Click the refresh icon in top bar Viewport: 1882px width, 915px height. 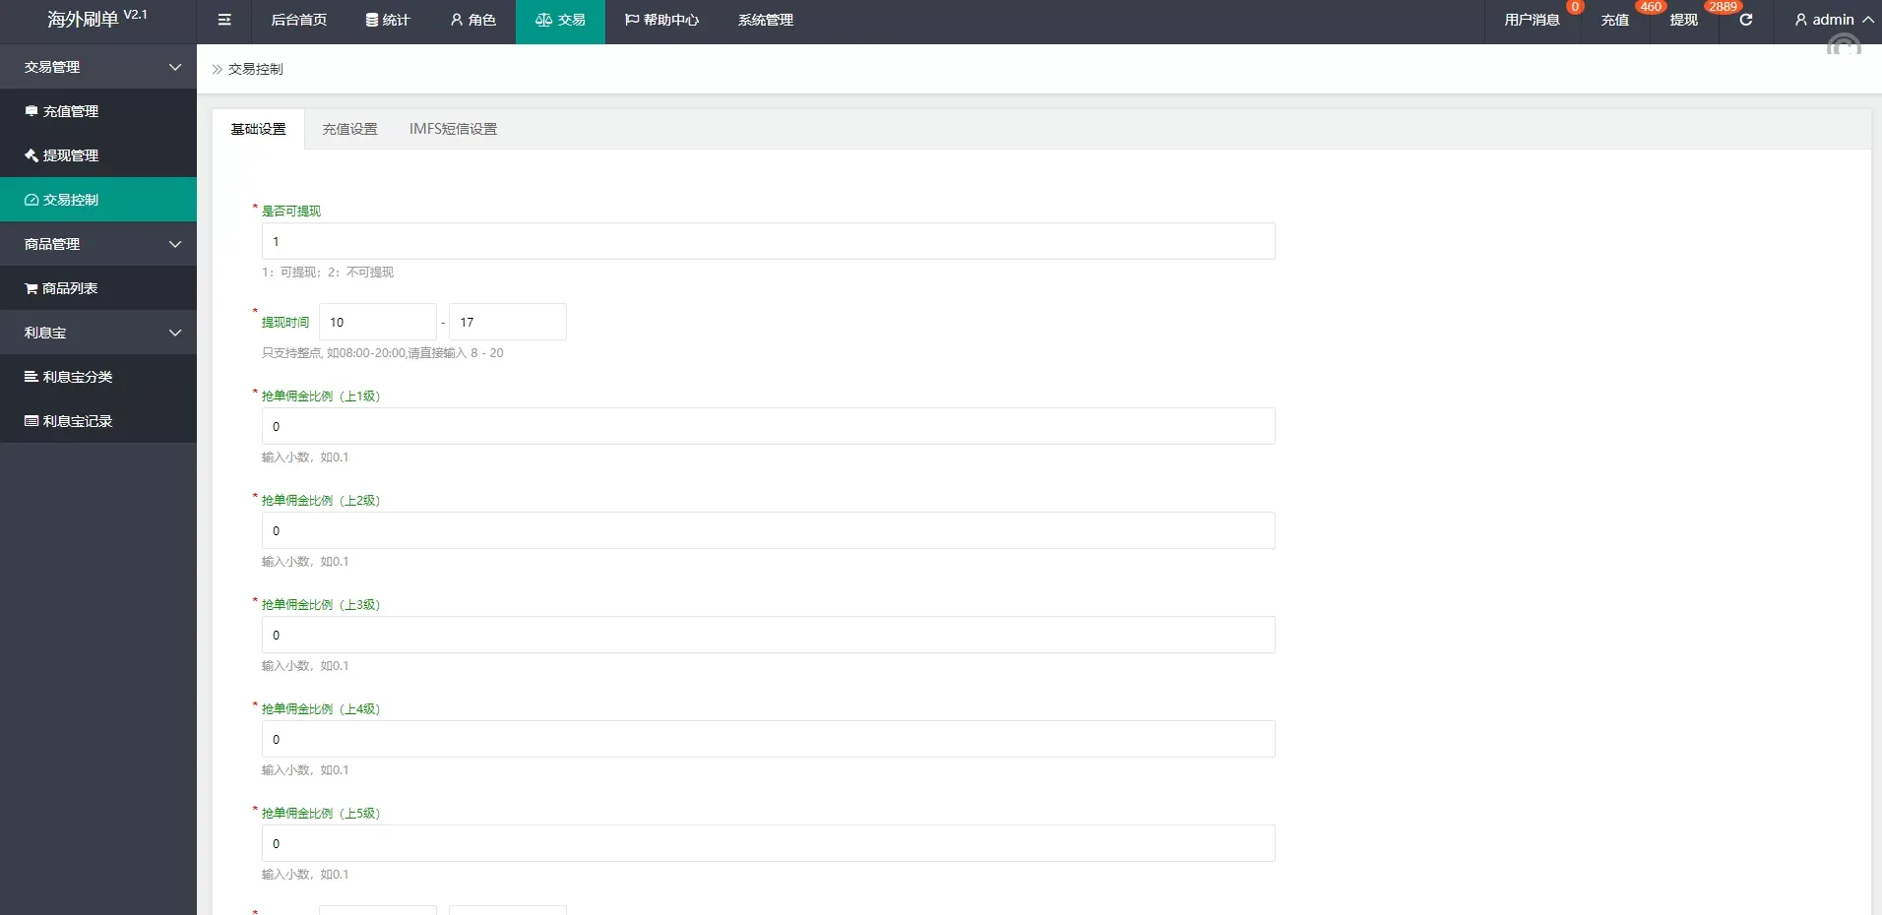[1745, 20]
